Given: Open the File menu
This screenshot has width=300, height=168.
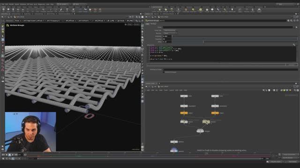Looking at the screenshot, I should [3, 4].
